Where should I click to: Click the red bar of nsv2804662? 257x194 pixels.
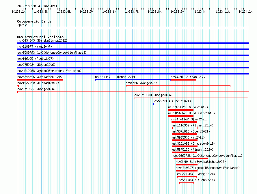coord(181,116)
